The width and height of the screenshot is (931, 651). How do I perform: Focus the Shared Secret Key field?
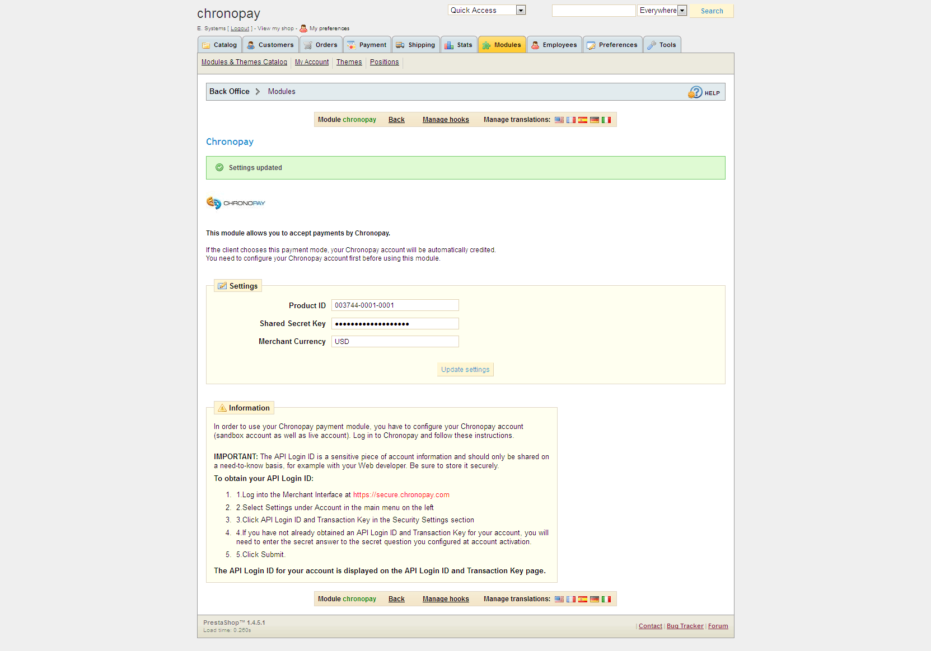(395, 323)
